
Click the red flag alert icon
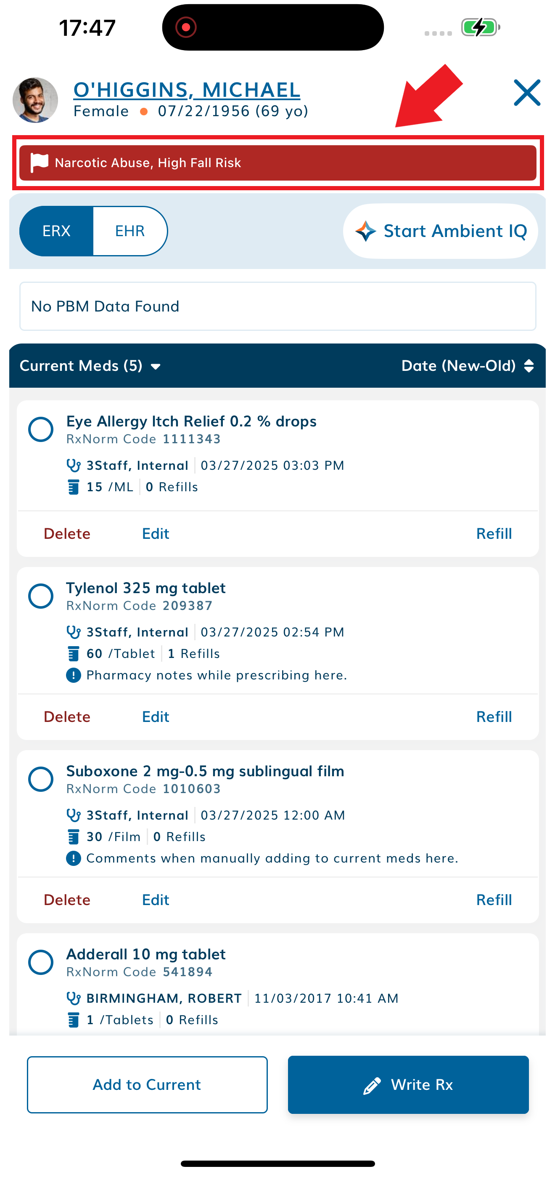[x=39, y=162]
